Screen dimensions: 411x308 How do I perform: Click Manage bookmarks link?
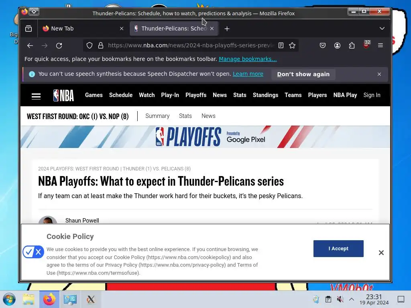248,59
